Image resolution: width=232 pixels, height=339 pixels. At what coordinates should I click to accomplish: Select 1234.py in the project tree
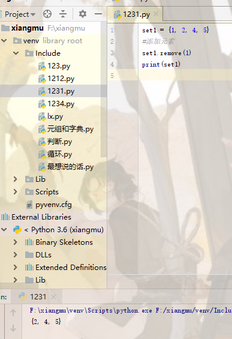[61, 104]
